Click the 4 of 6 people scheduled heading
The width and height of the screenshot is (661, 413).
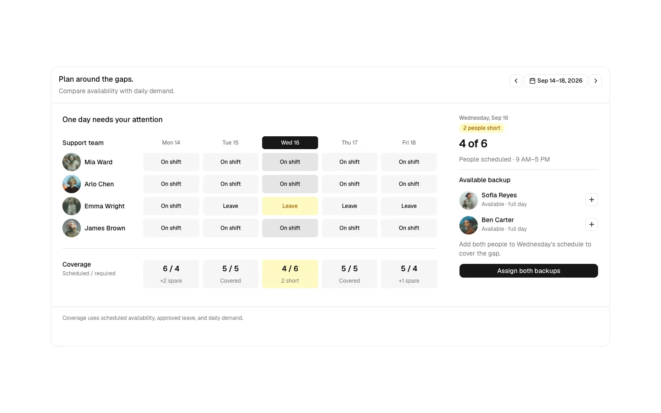[x=473, y=144]
